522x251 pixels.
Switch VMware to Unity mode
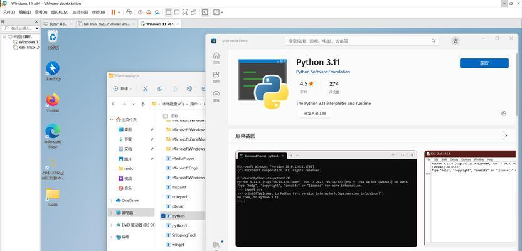point(193,13)
